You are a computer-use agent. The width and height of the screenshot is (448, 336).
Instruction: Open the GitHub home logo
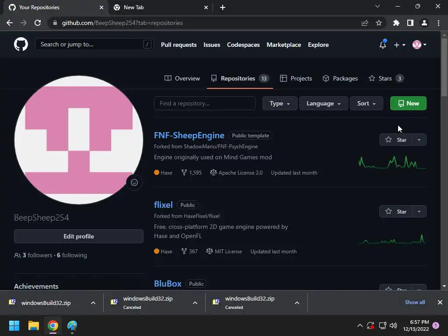(x=21, y=44)
